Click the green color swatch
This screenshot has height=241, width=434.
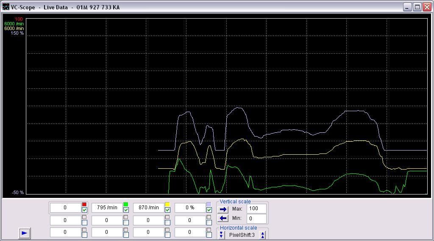125,204
